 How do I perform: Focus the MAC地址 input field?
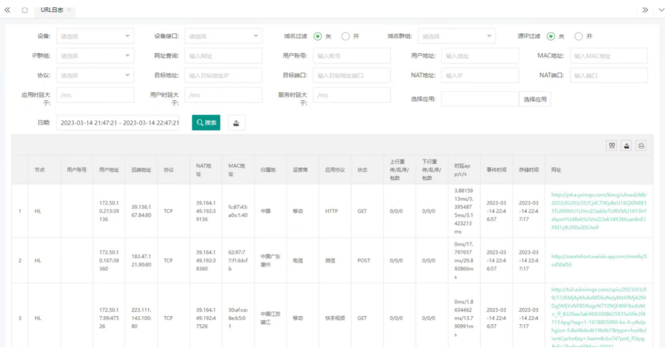pos(609,56)
